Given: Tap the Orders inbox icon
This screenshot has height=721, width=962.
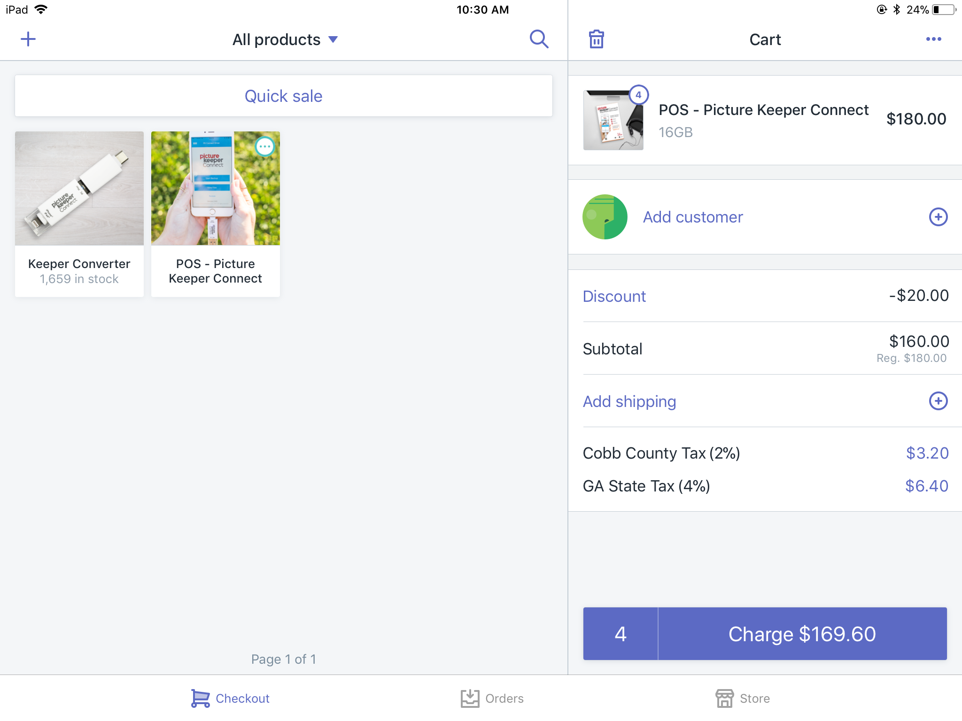Looking at the screenshot, I should coord(470,698).
